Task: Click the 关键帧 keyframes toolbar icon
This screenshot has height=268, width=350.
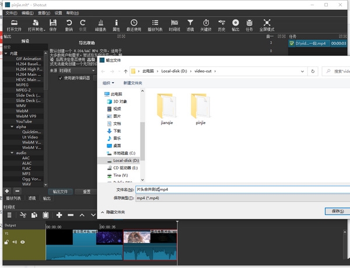Action: tap(206, 24)
